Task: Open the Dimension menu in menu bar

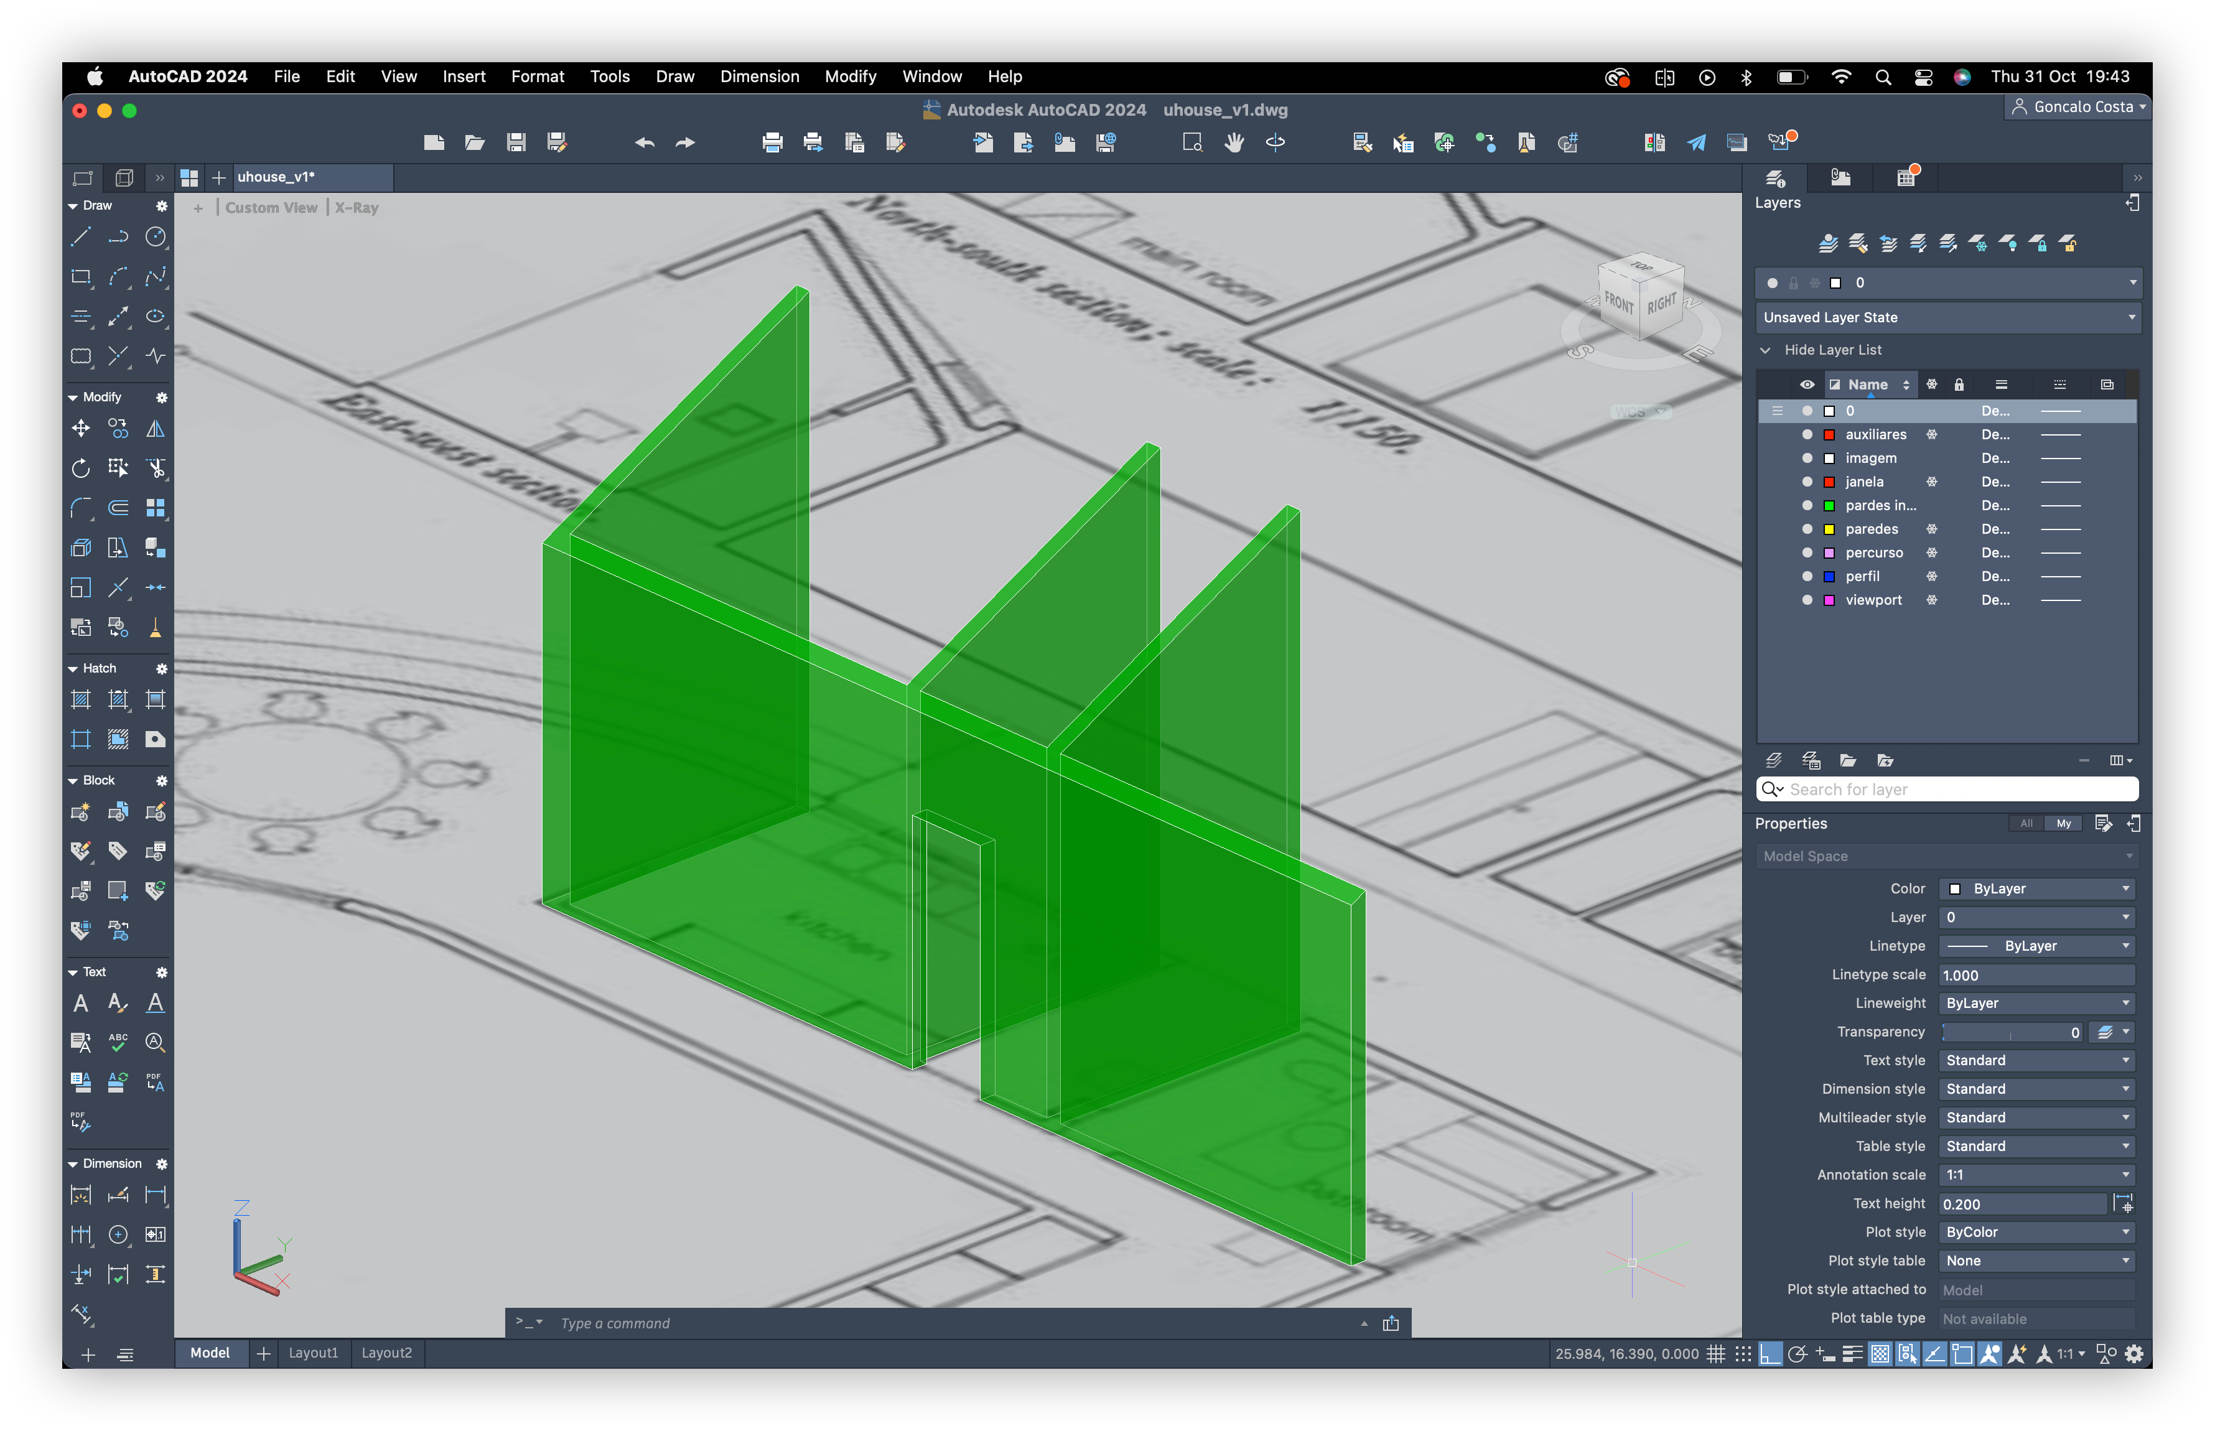Action: (x=759, y=76)
